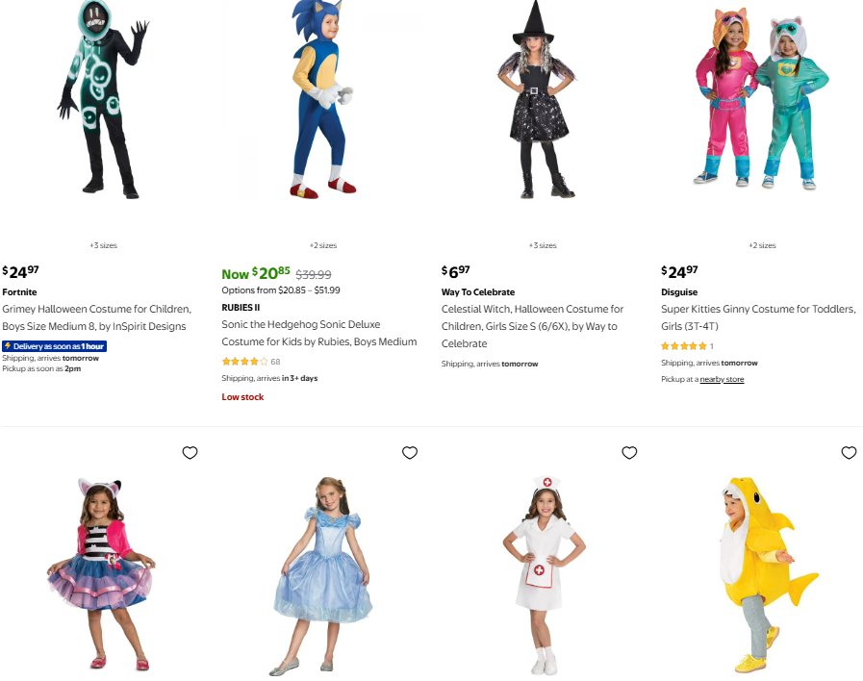Favorite the cat tutu dress costume

tap(190, 453)
